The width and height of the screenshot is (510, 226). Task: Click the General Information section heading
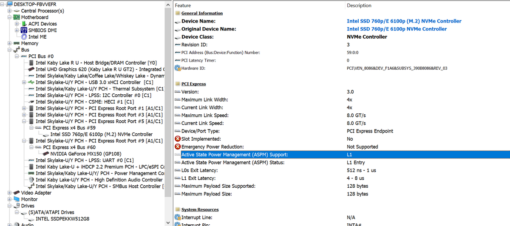(202, 13)
